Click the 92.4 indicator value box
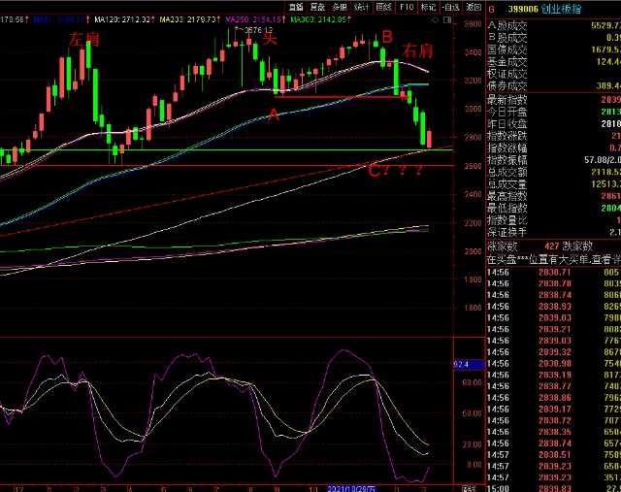 pos(469,364)
